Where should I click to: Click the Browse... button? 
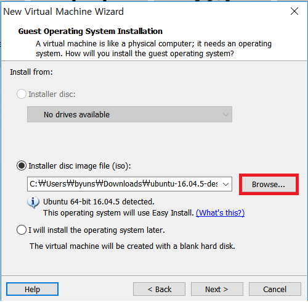click(x=269, y=184)
